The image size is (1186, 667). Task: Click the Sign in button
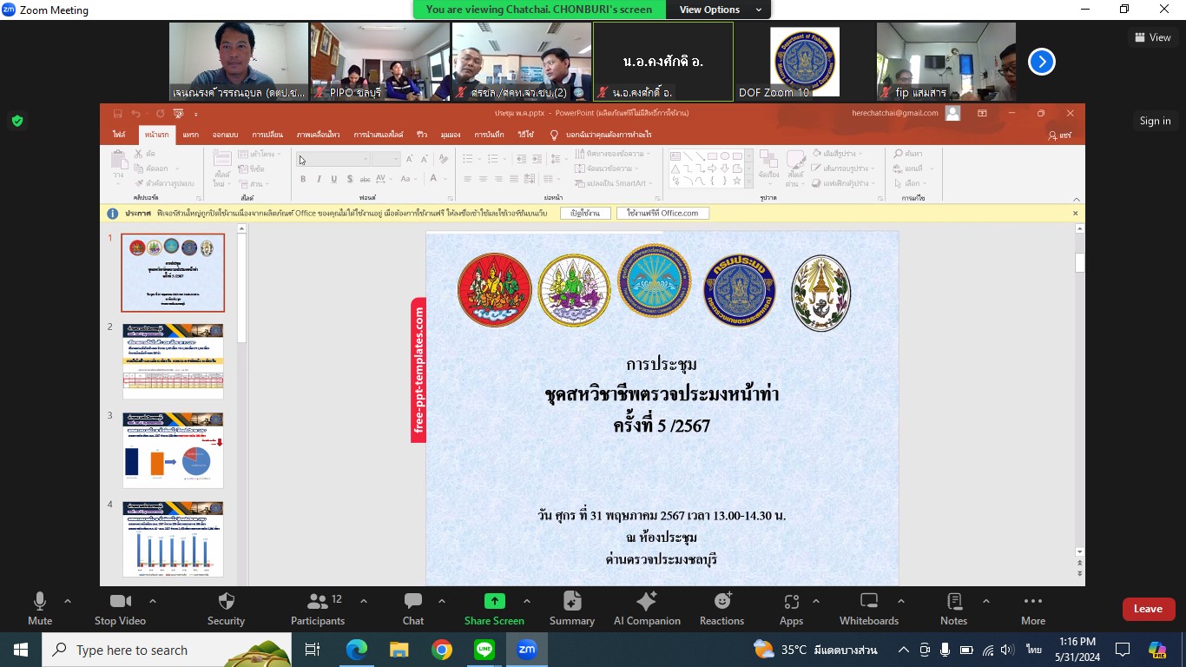pos(1155,121)
